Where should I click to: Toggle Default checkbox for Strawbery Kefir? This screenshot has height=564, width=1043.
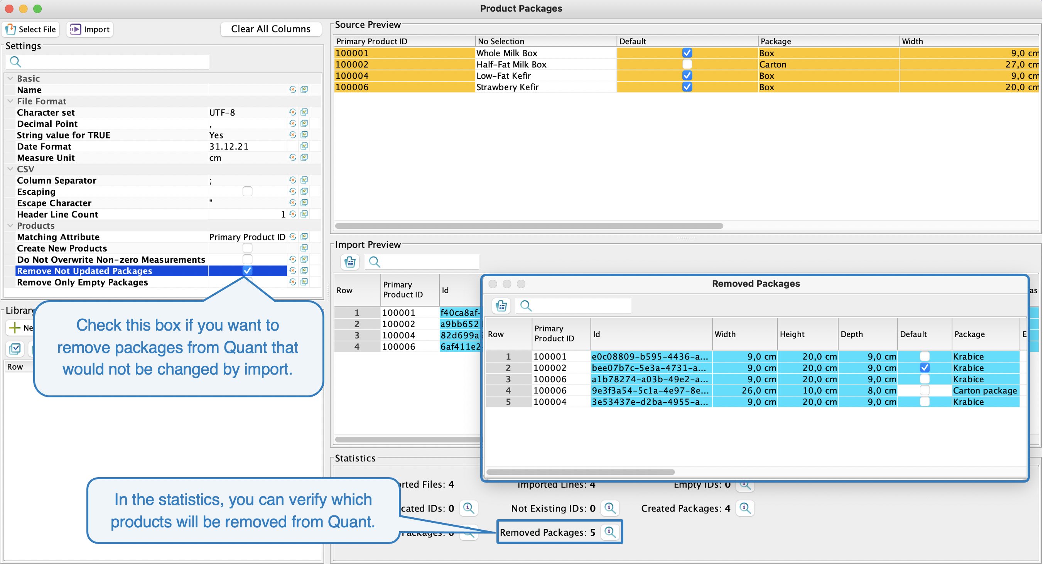(687, 87)
